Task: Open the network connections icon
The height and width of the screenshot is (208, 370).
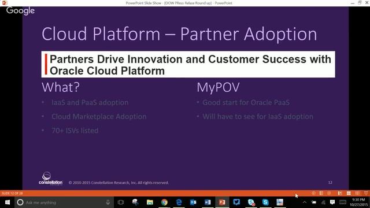Action: (323, 202)
